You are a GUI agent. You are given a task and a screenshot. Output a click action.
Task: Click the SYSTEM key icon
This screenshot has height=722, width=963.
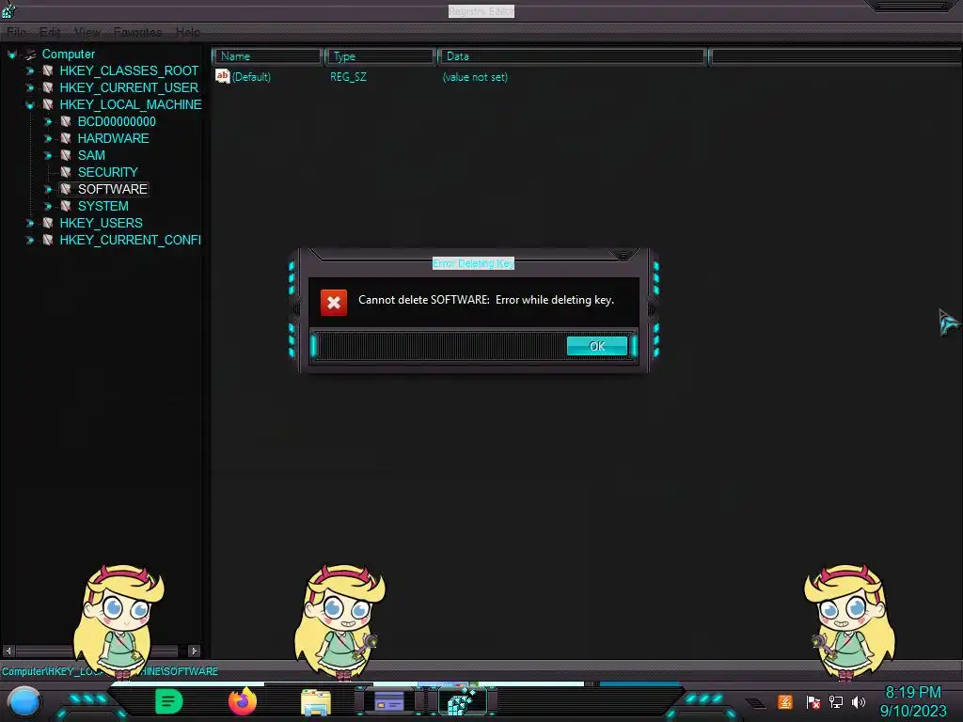tap(66, 206)
